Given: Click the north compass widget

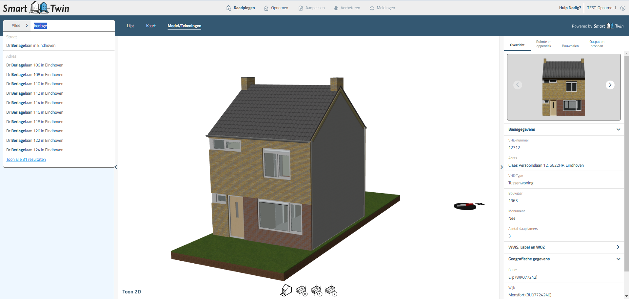Looking at the screenshot, I should pos(468,206).
